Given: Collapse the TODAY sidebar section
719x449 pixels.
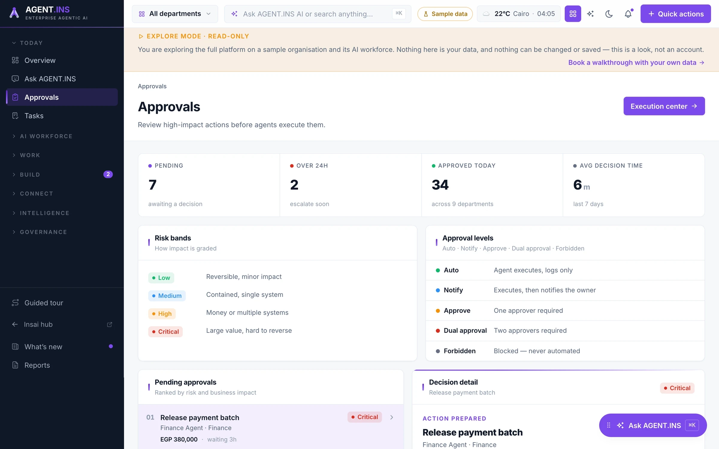Looking at the screenshot, I should (27, 43).
